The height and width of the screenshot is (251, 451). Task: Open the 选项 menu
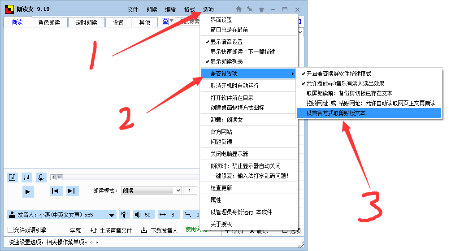[208, 9]
